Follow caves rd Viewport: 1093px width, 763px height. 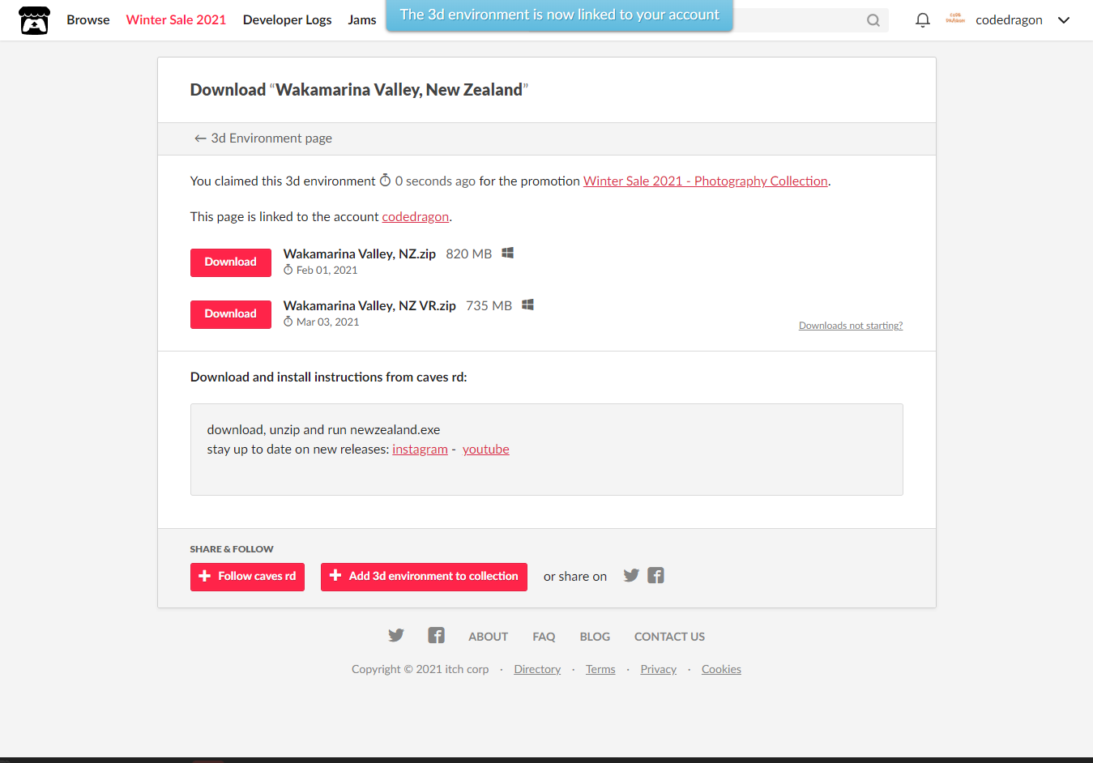coord(247,577)
